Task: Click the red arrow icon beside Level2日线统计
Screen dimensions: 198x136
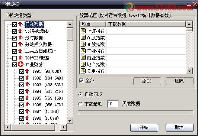Action: 20,51
